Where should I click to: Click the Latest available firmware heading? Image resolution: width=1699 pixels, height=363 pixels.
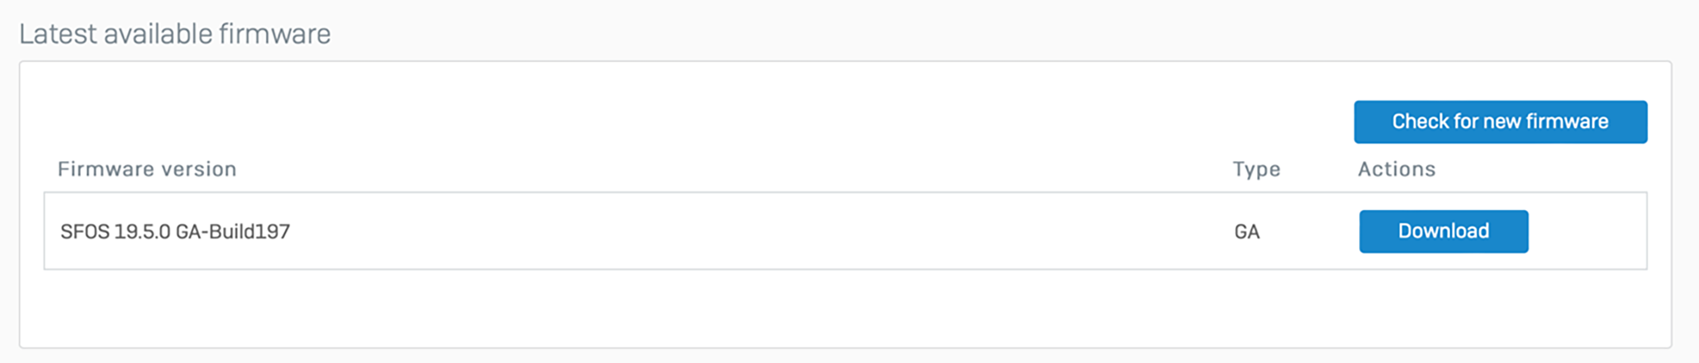click(x=175, y=34)
